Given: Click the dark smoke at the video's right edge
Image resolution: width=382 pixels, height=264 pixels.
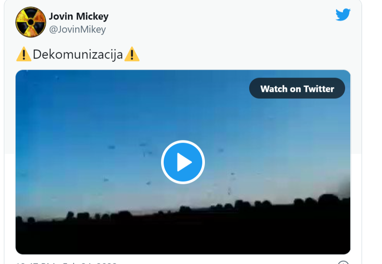Looking at the screenshot, I should click(345, 185).
